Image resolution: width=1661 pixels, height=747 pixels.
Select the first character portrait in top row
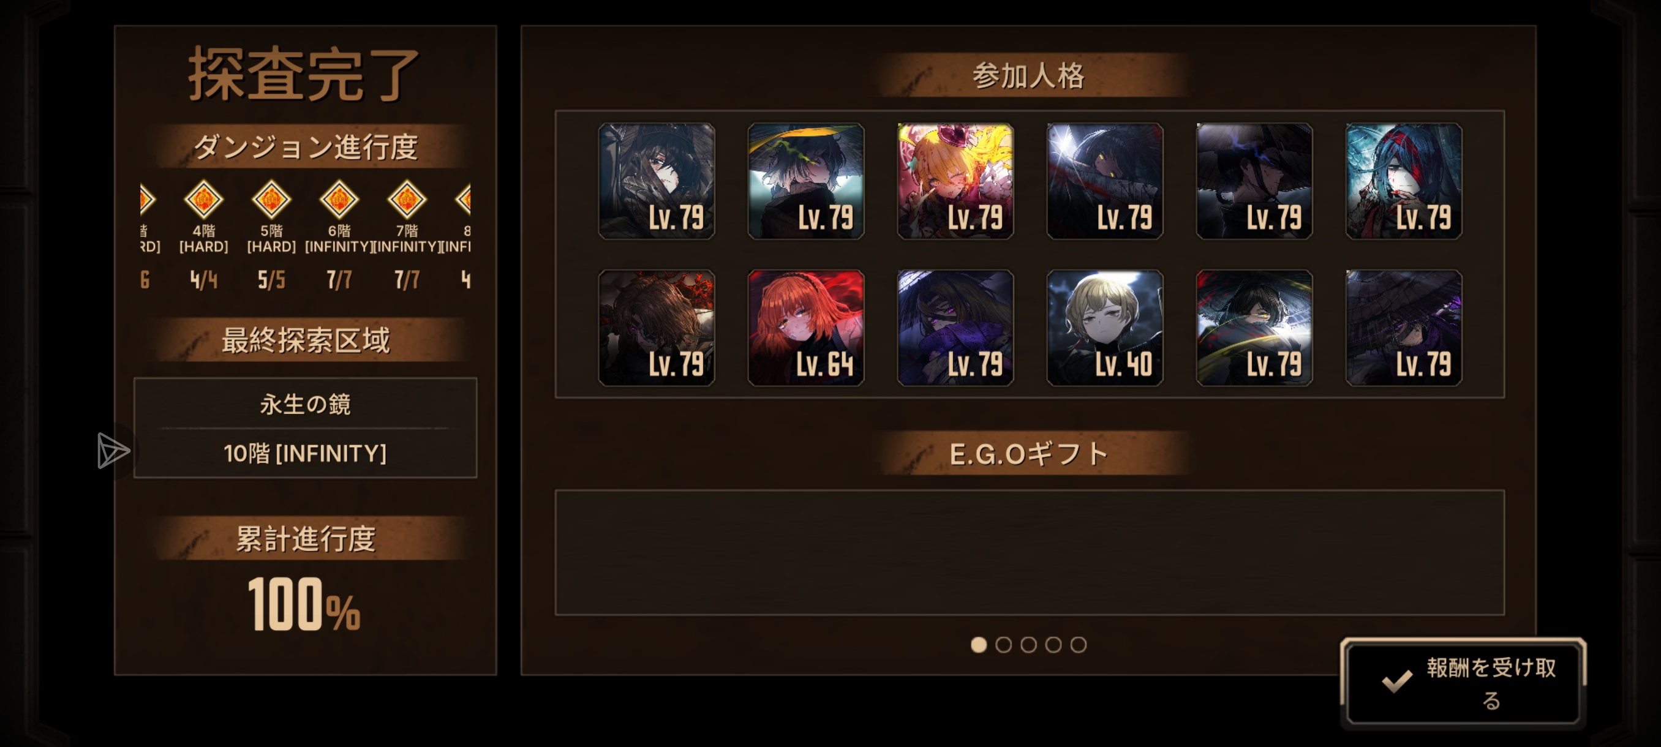tap(657, 181)
